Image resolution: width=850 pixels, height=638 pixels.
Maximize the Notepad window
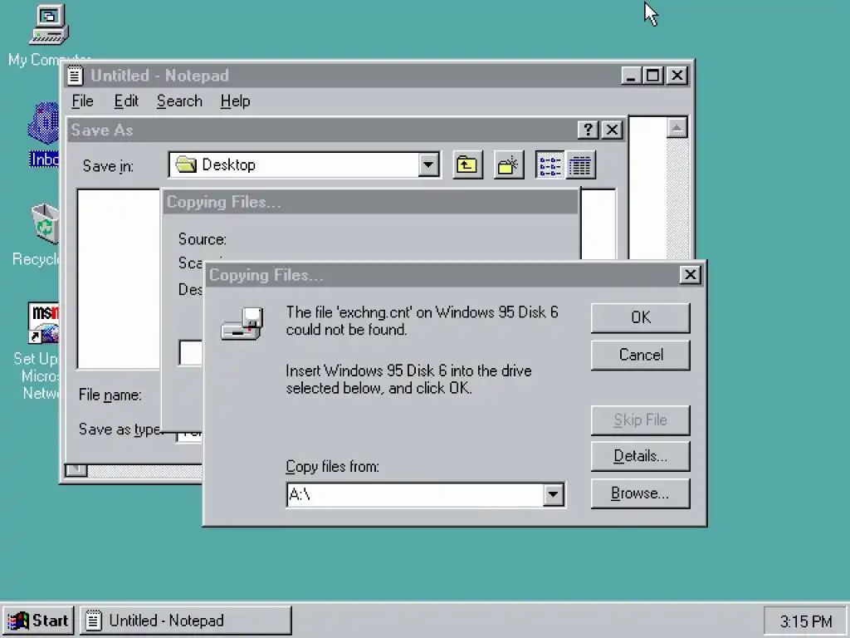(x=652, y=76)
